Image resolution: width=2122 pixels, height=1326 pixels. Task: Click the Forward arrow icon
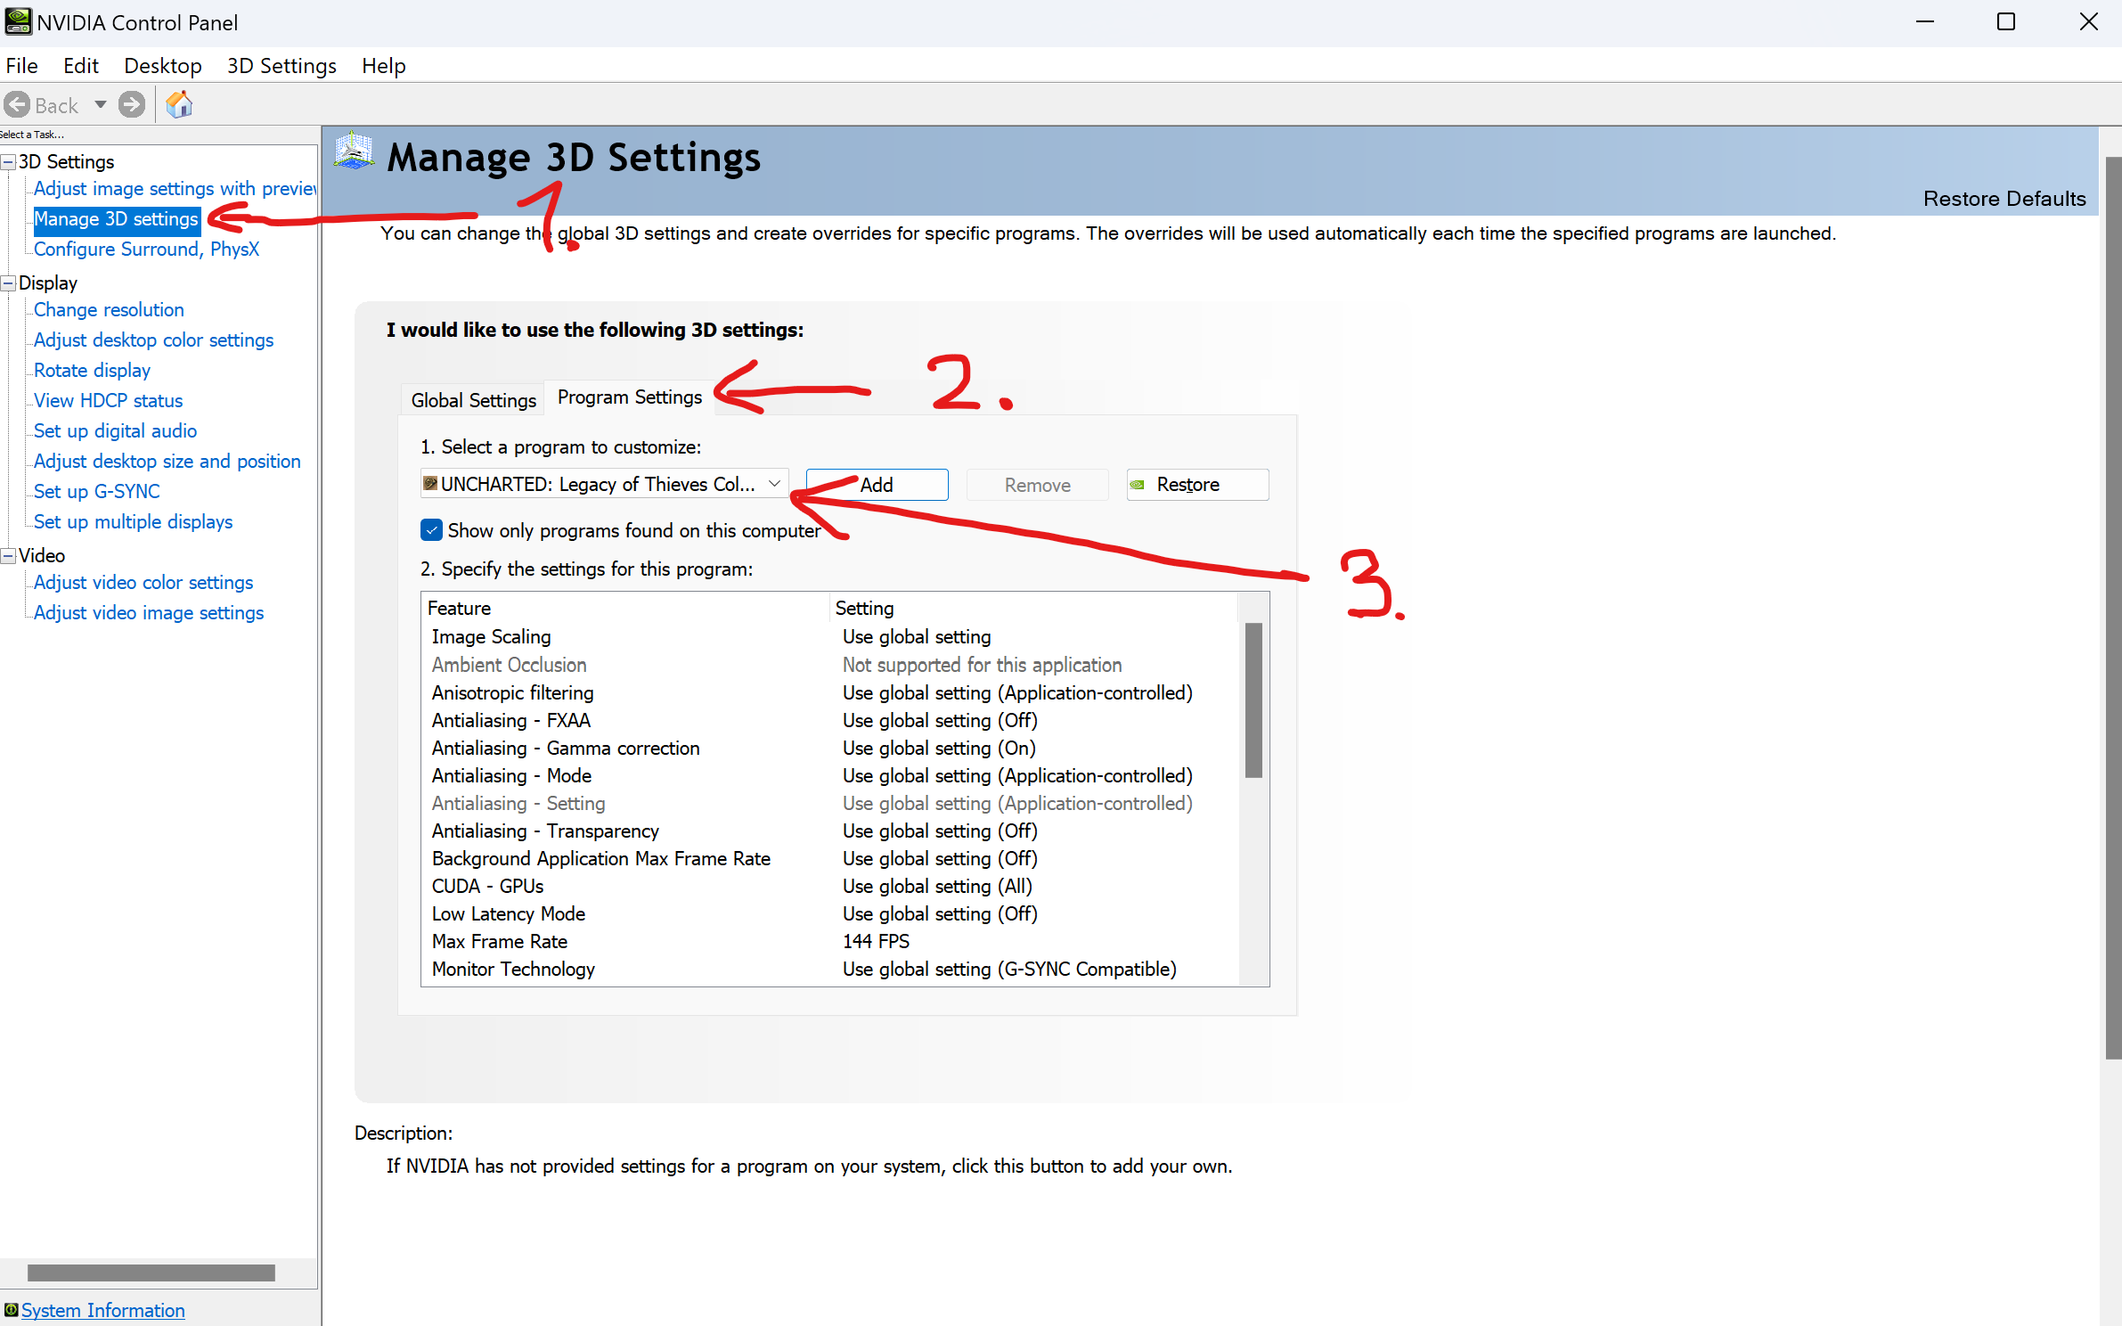coord(132,105)
